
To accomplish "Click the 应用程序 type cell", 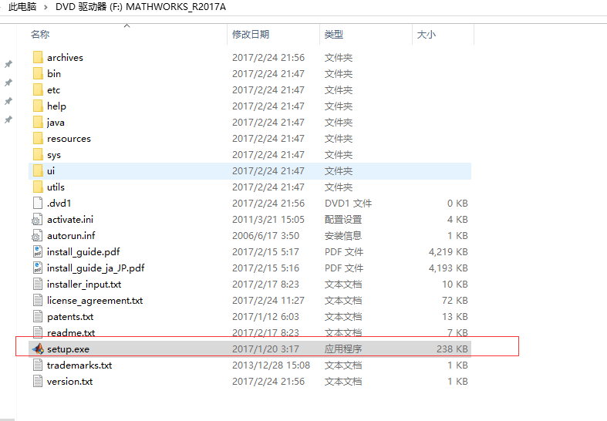I will pos(343,349).
